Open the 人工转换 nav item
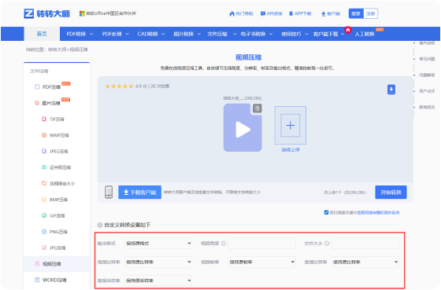 tap(365, 34)
